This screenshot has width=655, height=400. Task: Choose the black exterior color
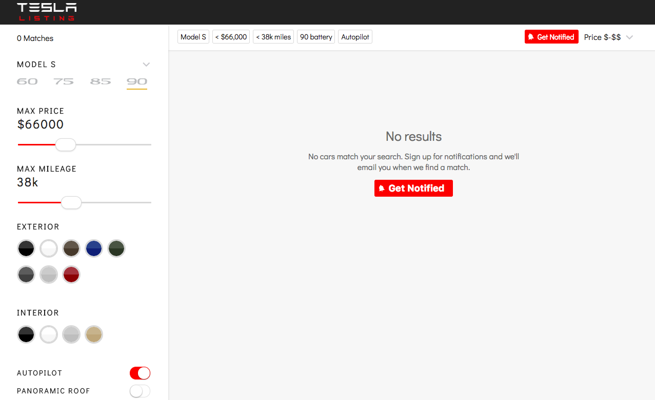[26, 248]
